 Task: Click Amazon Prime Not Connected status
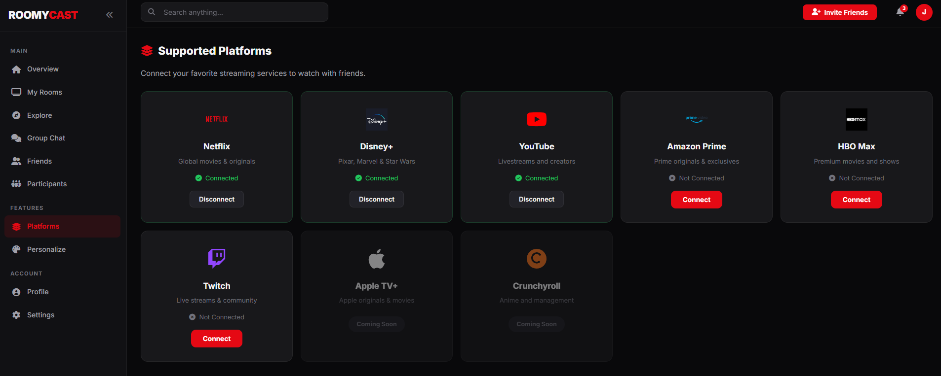pos(697,178)
